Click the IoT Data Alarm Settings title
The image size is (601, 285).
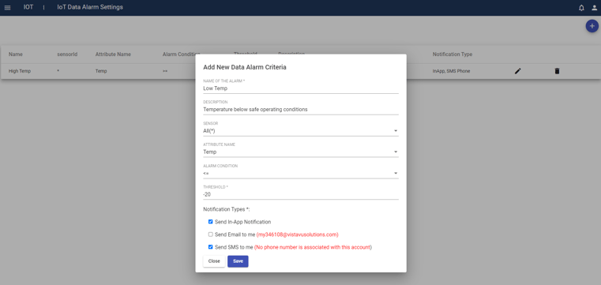point(90,7)
